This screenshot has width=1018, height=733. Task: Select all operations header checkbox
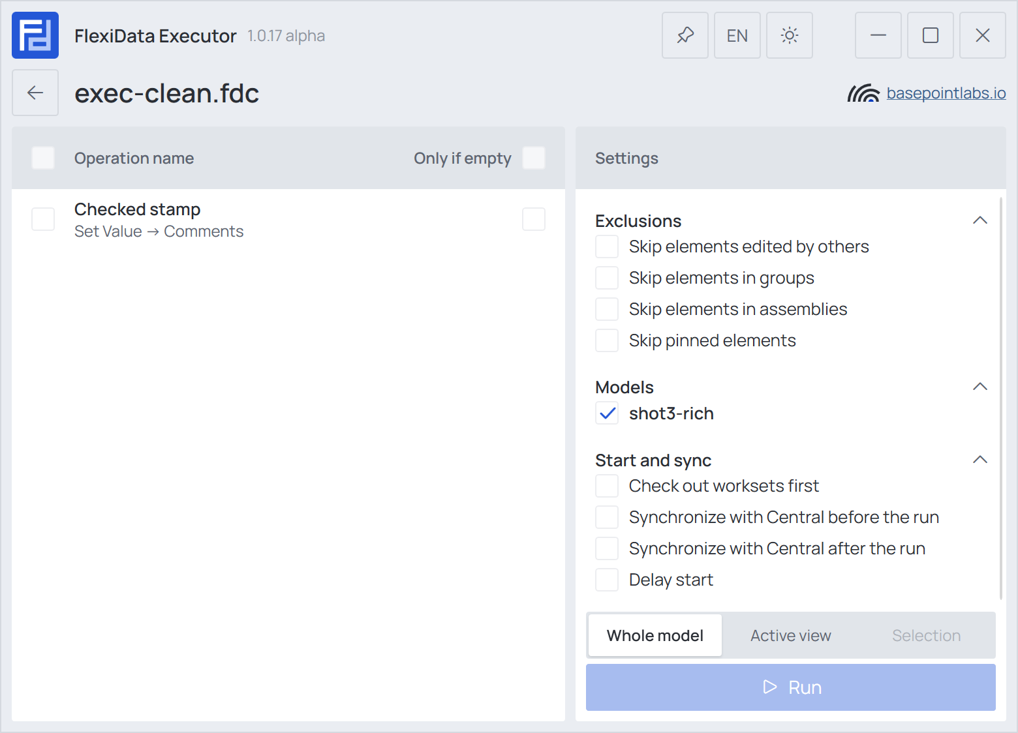point(43,158)
